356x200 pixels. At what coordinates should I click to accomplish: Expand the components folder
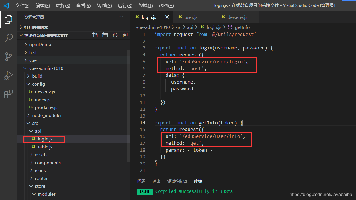pos(31,163)
